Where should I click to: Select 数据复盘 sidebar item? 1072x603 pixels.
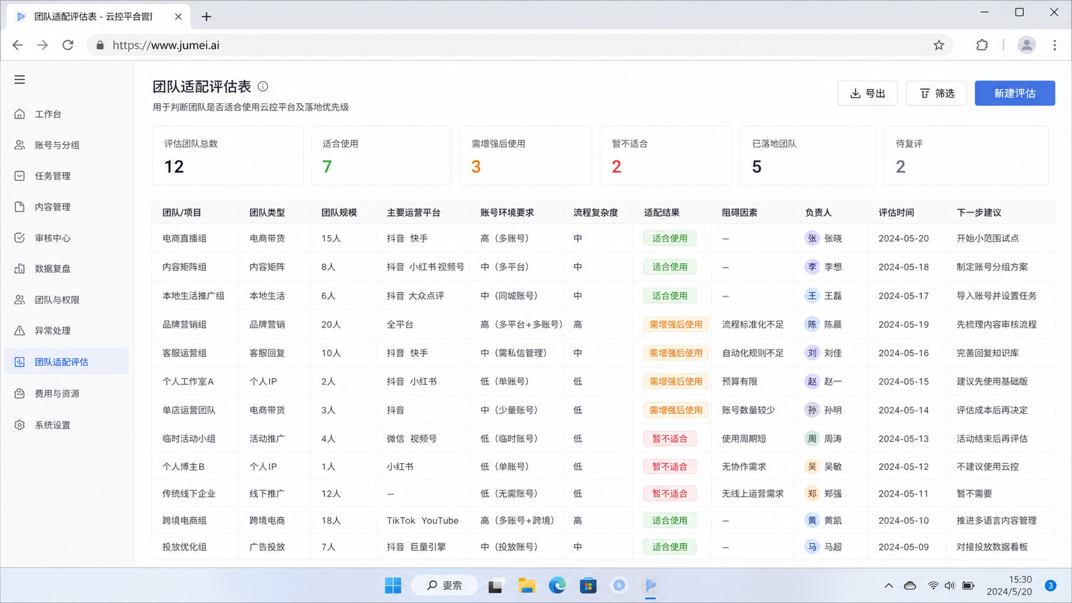[67, 268]
